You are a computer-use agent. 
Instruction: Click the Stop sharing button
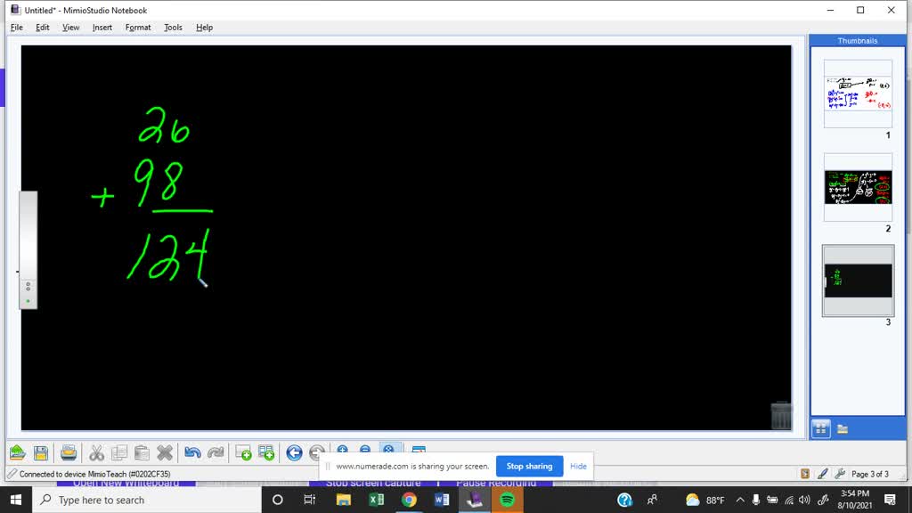[x=529, y=466]
